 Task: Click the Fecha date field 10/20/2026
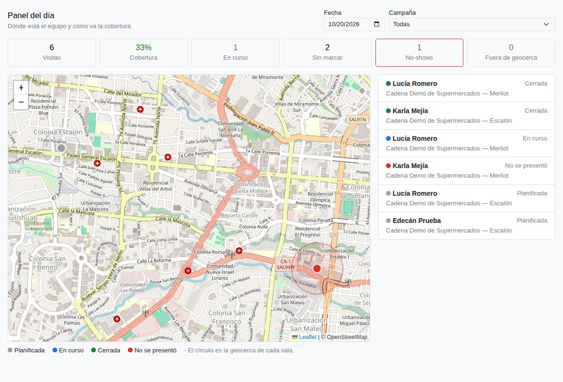[x=354, y=24]
